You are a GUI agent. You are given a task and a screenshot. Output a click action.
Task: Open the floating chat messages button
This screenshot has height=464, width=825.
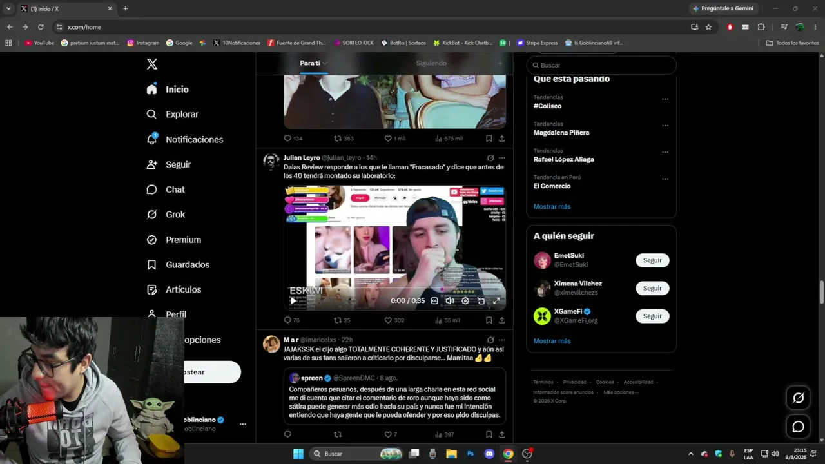798,427
